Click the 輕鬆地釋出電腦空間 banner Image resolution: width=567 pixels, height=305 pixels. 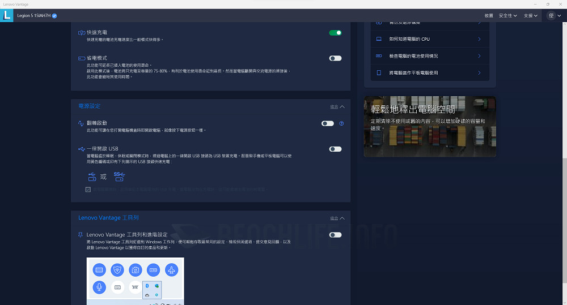pyautogui.click(x=430, y=126)
